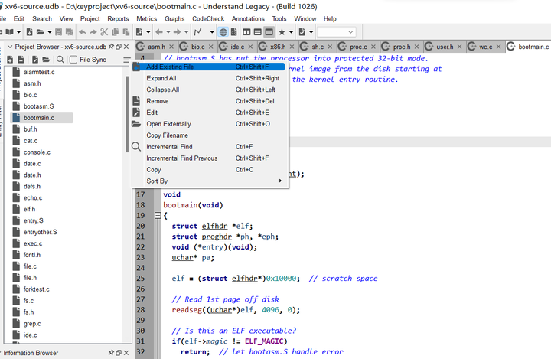Image resolution: width=551 pixels, height=359 pixels.
Task: Toggle the File Sync checkbox
Action: pos(75,59)
